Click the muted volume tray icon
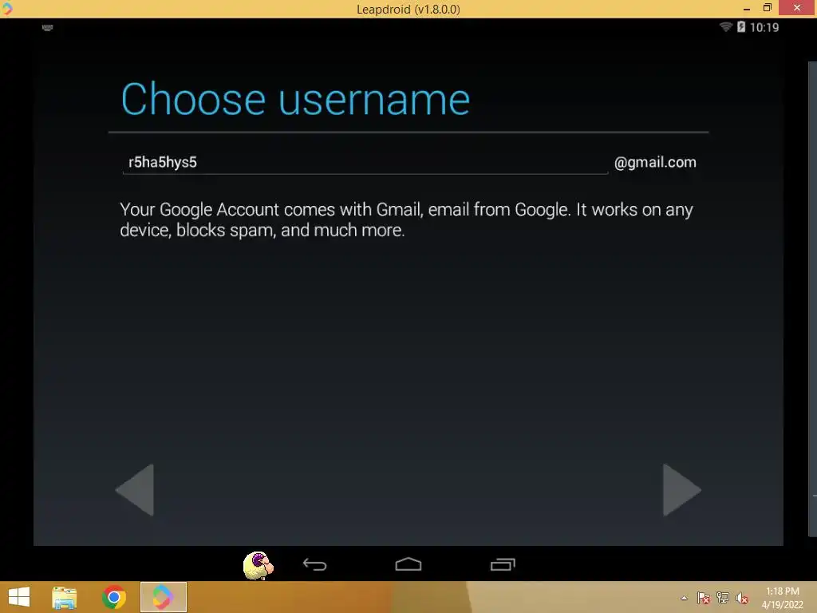Image resolution: width=817 pixels, height=613 pixels. (741, 598)
